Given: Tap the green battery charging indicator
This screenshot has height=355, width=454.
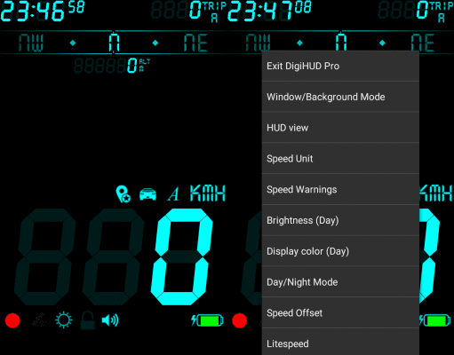Looking at the screenshot, I should pos(207,320).
